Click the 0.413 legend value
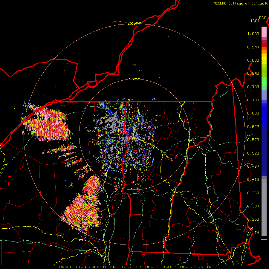This screenshot has width=269, height=269. (253, 180)
